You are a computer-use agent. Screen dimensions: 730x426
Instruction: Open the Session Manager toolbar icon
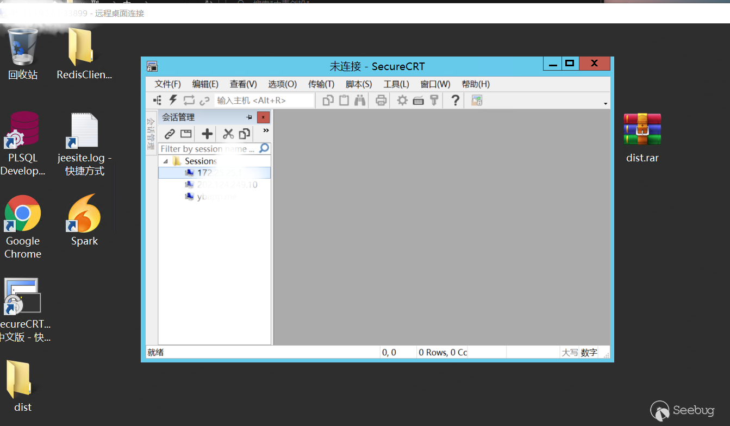(x=158, y=100)
